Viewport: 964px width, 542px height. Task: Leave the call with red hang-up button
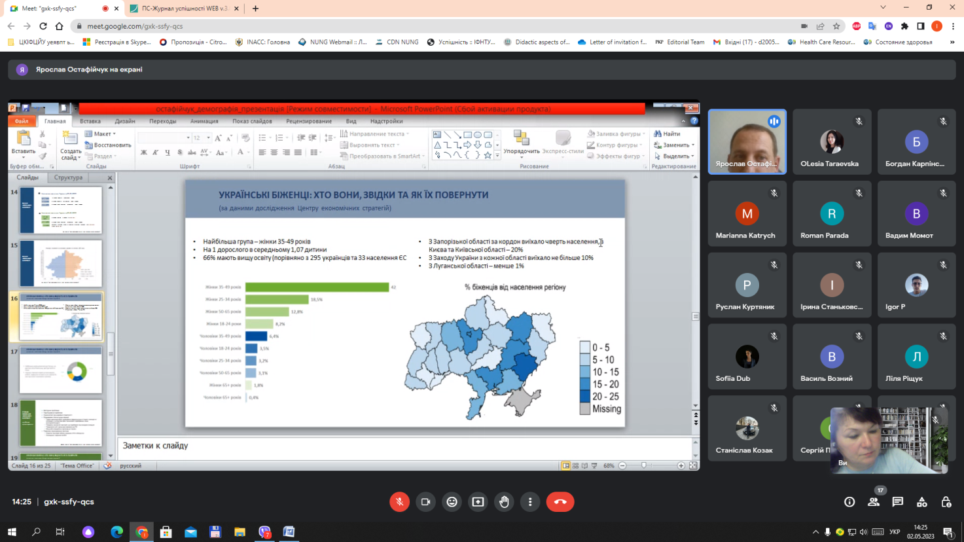pyautogui.click(x=560, y=502)
